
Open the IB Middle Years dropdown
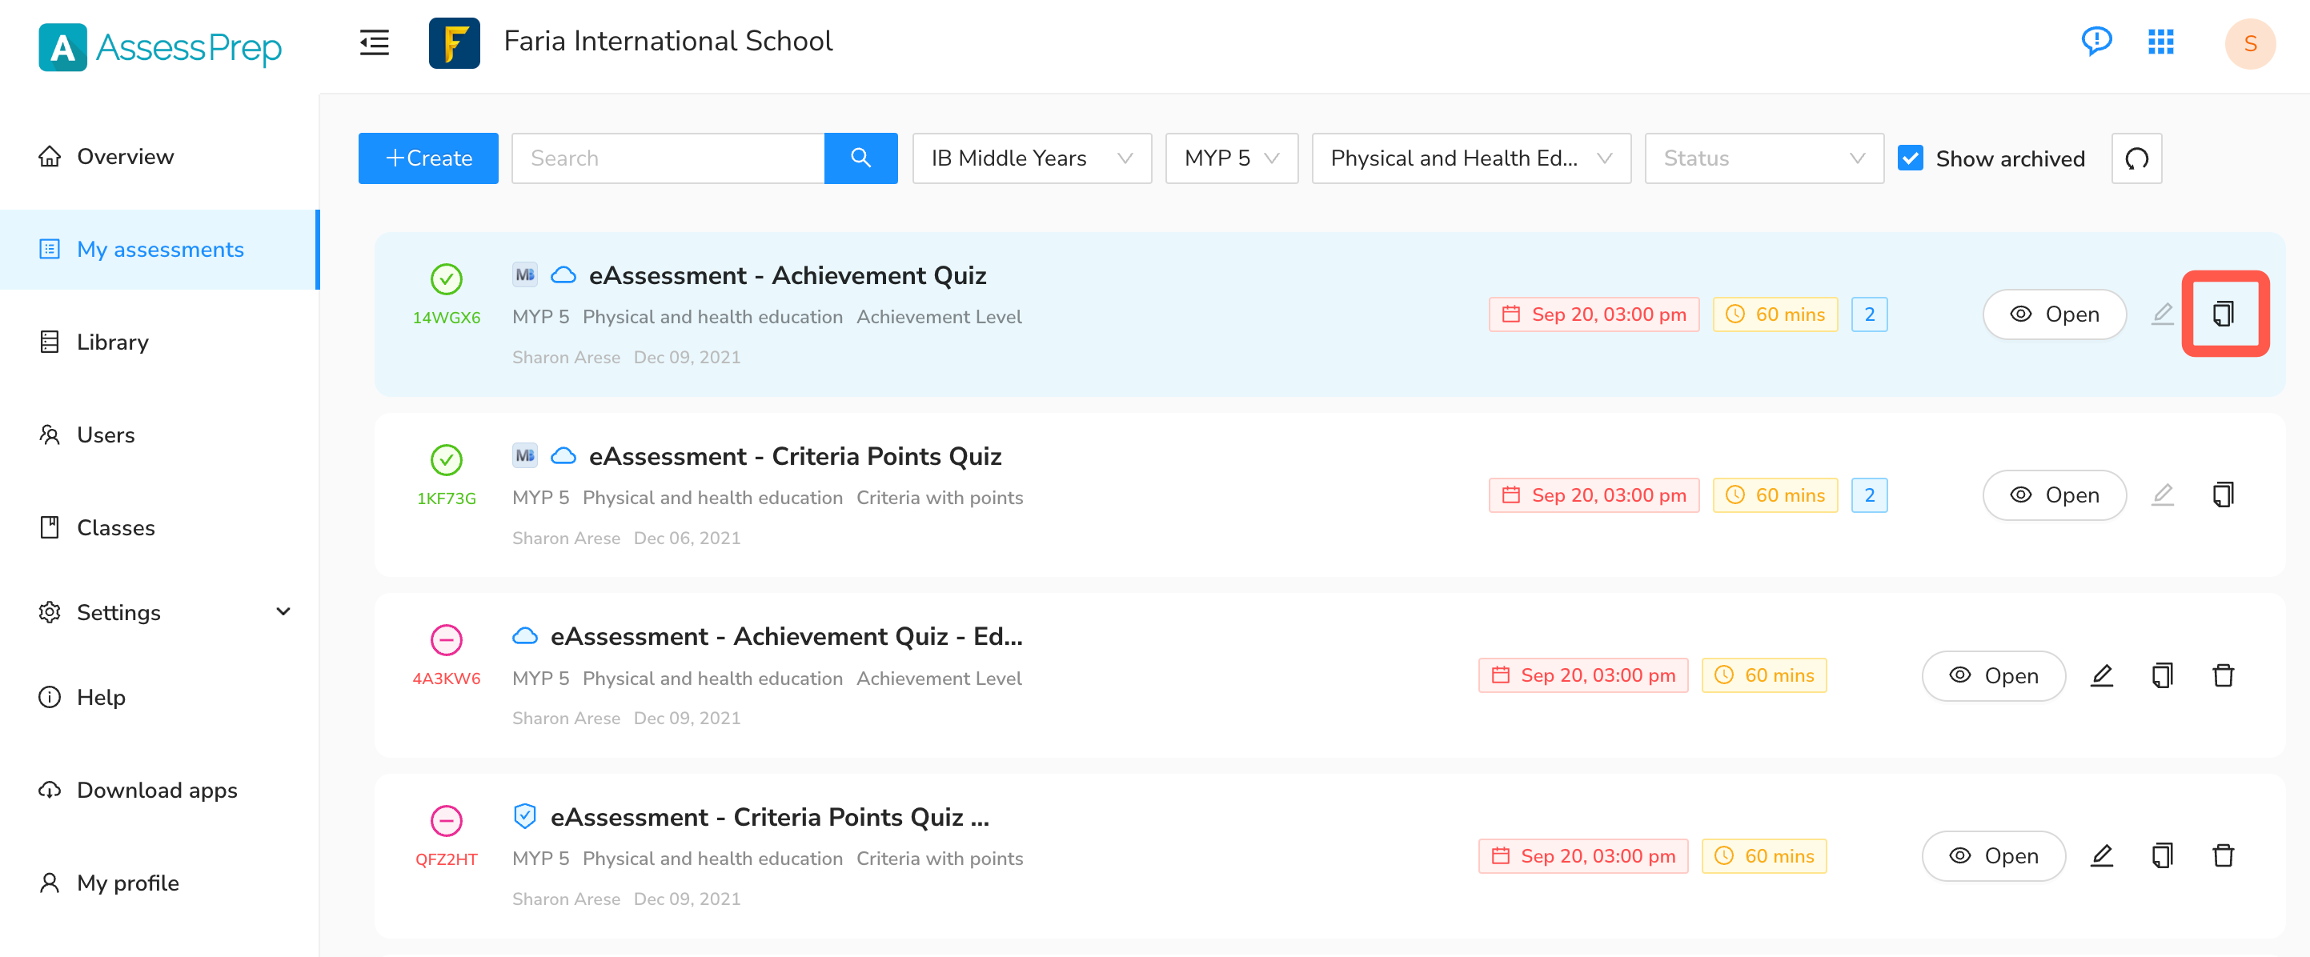coord(1031,158)
